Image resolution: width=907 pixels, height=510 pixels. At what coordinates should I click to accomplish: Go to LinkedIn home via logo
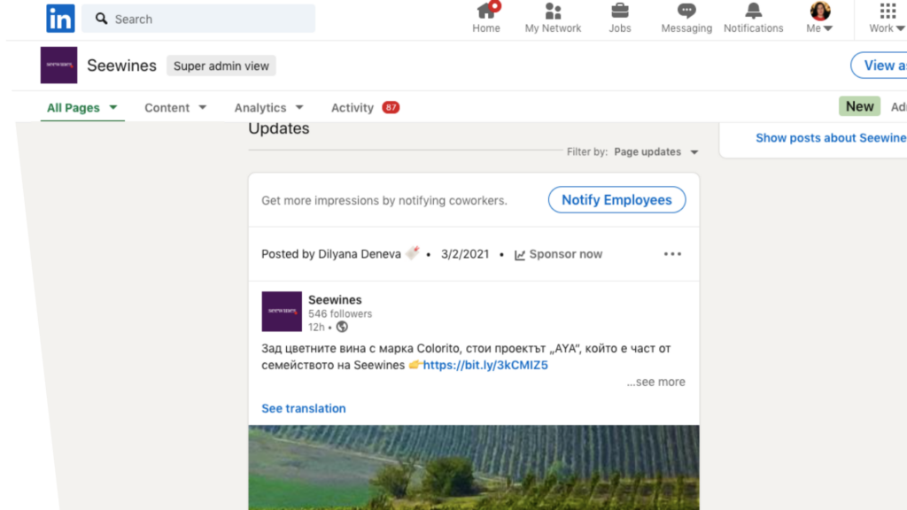[61, 19]
